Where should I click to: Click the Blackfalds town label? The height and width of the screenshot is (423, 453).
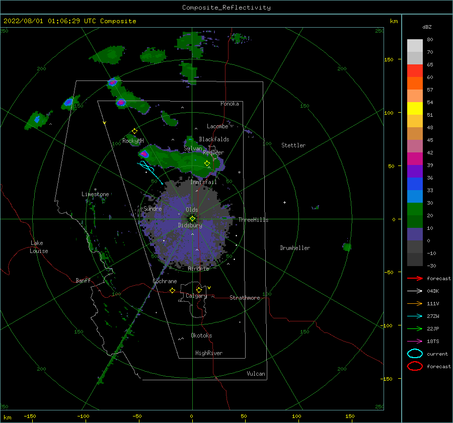pos(214,139)
